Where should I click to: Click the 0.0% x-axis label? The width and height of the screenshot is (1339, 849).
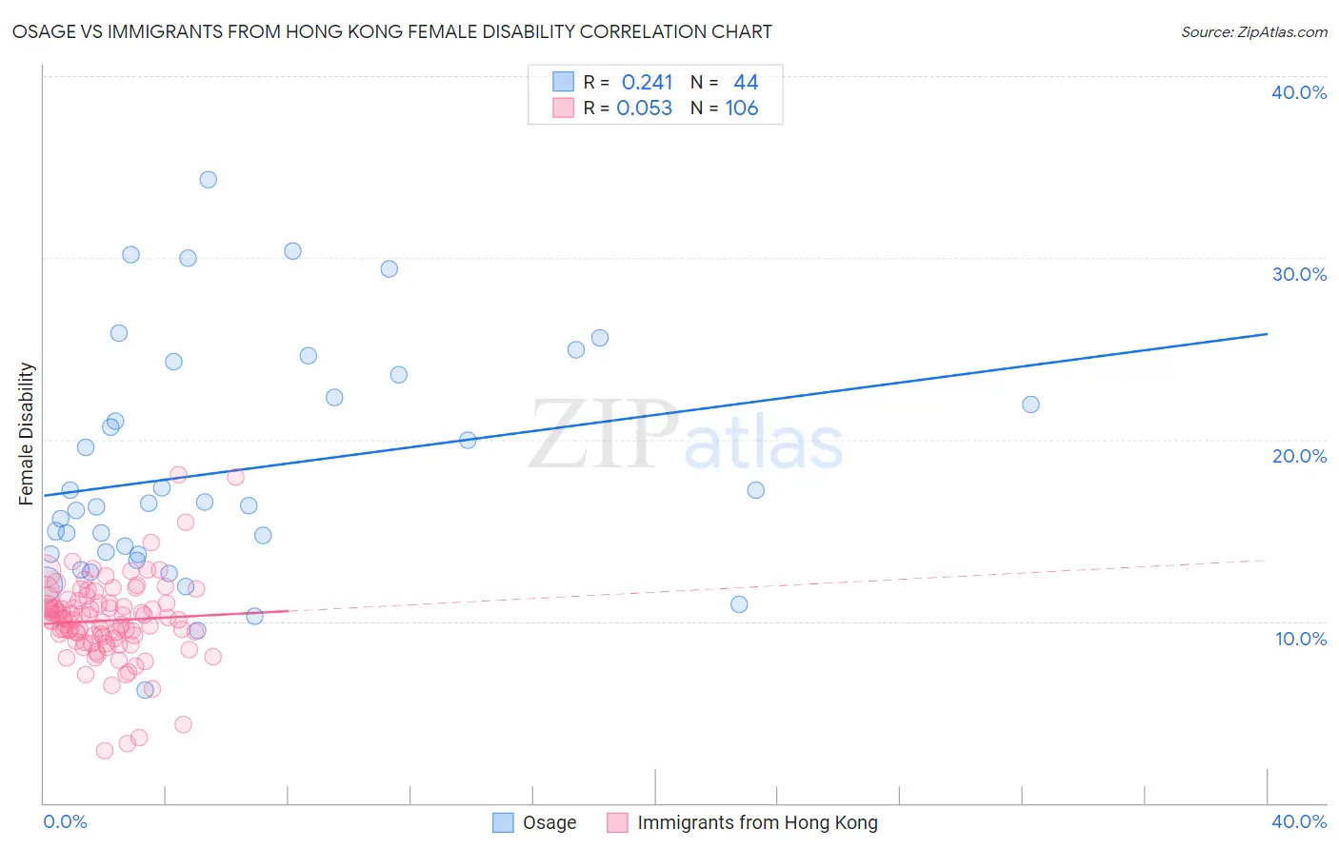(65, 821)
